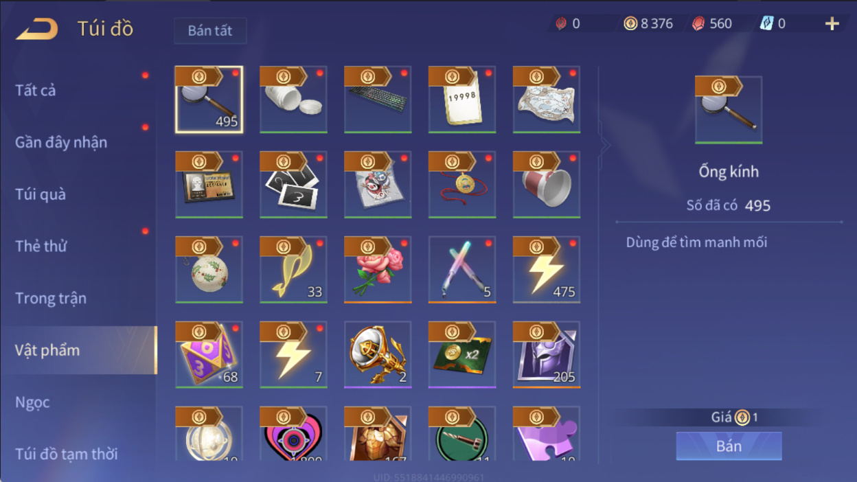
Task: Choose the golden trumpet item
Action: tap(378, 355)
